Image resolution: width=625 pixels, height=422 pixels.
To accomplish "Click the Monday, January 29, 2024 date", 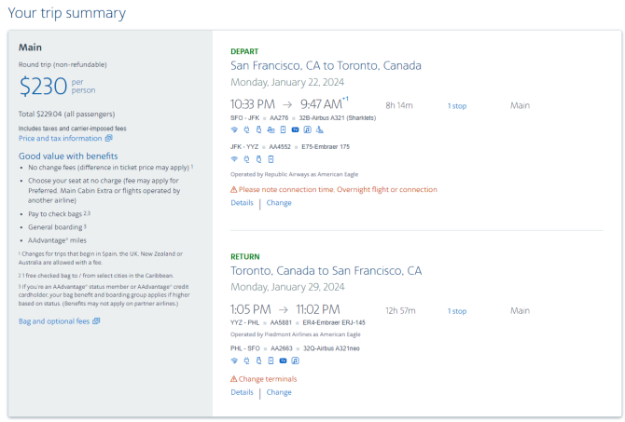I will (287, 287).
